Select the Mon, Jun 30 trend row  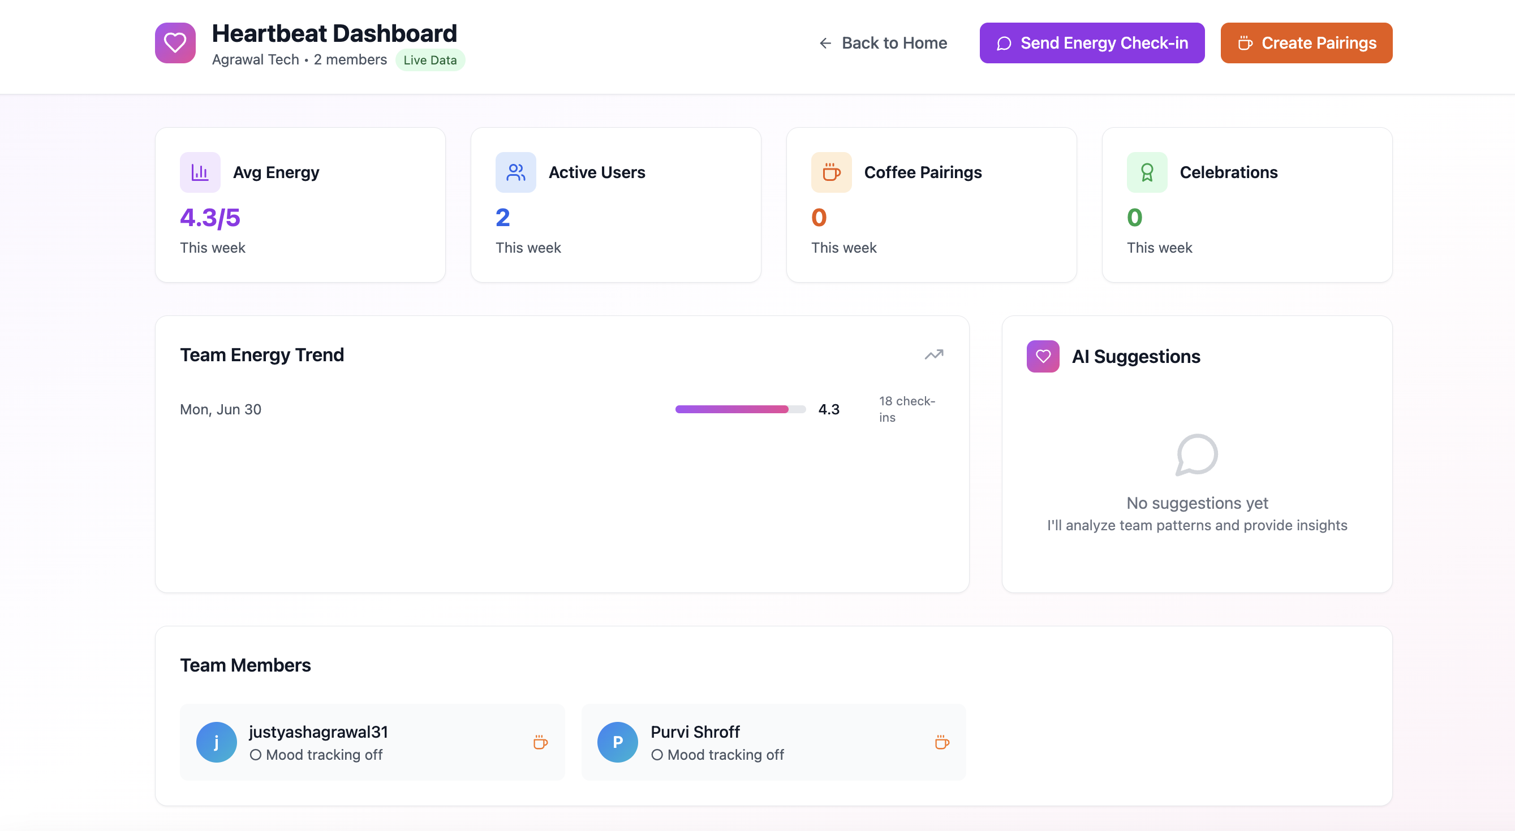point(221,409)
